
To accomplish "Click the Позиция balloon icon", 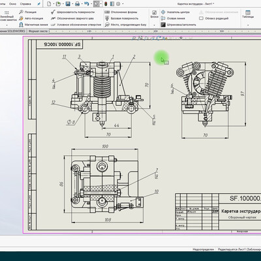I will [21, 12].
